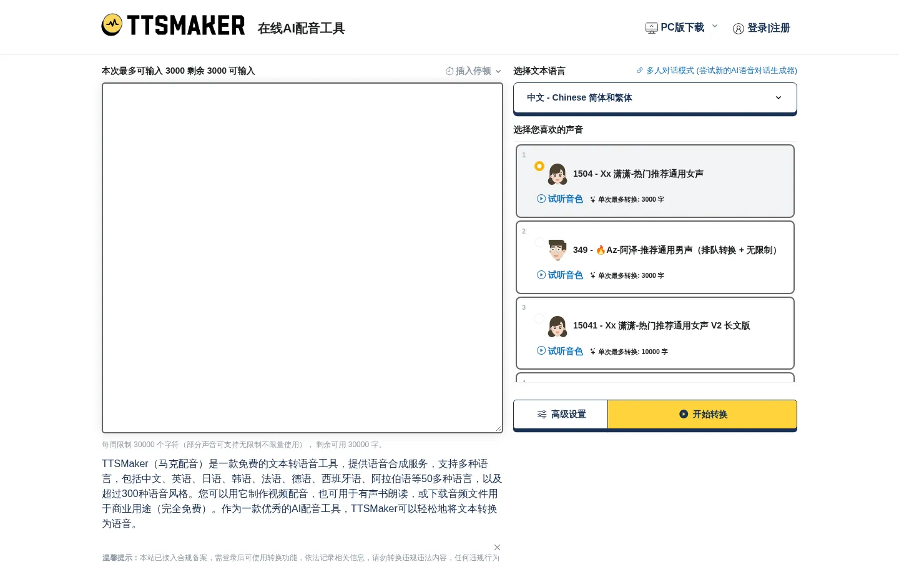Expand the PC版下载 dropdown chevron
This screenshot has height=562, width=899.
tap(715, 26)
